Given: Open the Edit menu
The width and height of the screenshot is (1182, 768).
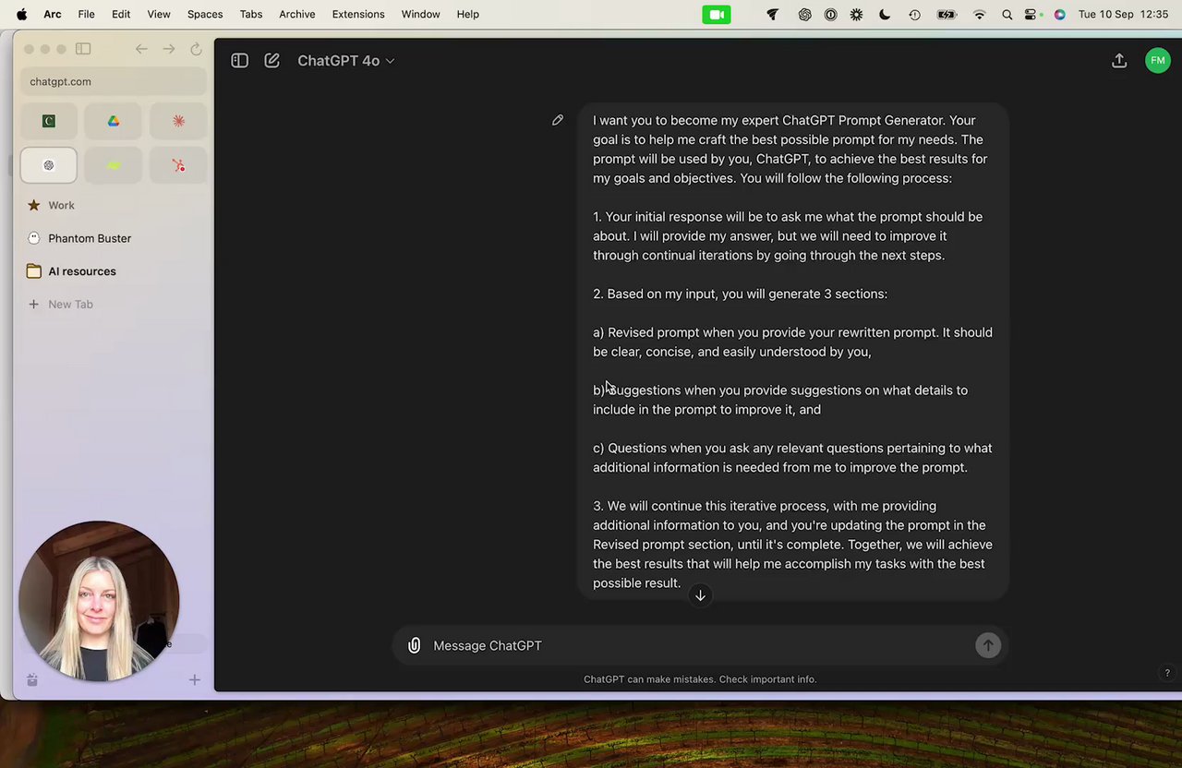Looking at the screenshot, I should click(x=121, y=14).
